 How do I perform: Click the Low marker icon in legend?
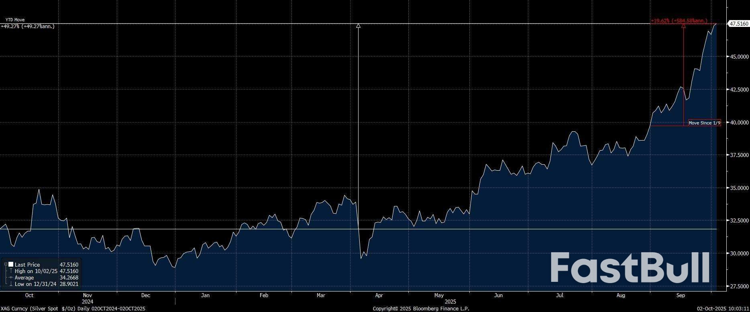point(11,284)
